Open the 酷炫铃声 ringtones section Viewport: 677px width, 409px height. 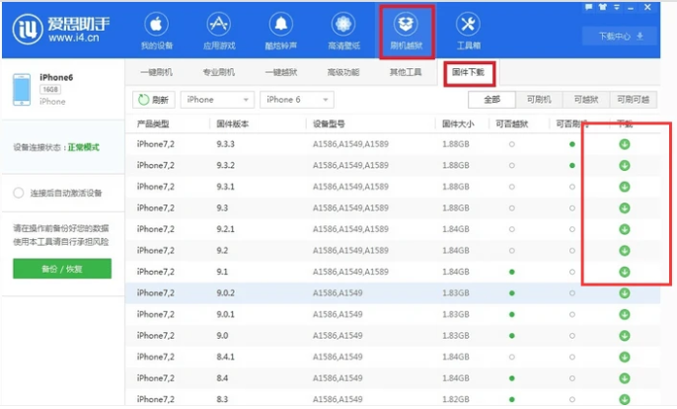281,32
